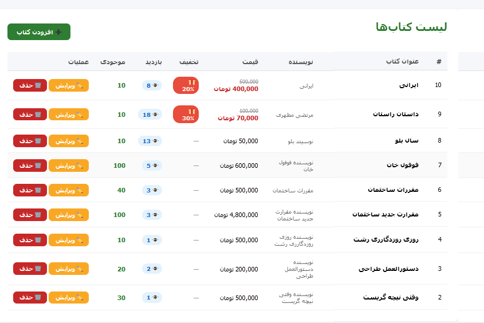Select the book title سال بلو
Image resolution: width=484 pixels, height=323 pixels.
[407, 141]
